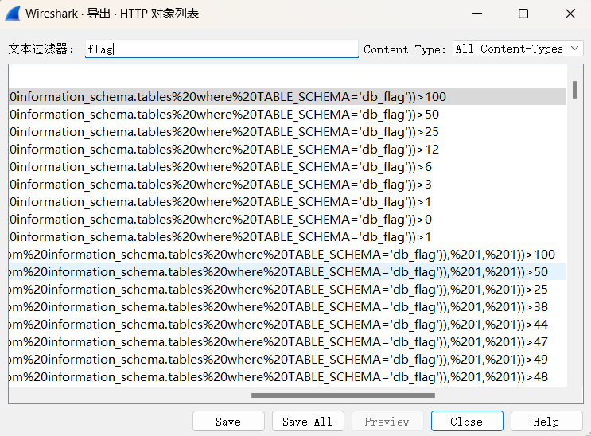Select the row ending with %201,%201))>47
The width and height of the screenshot is (591, 436).
click(287, 341)
